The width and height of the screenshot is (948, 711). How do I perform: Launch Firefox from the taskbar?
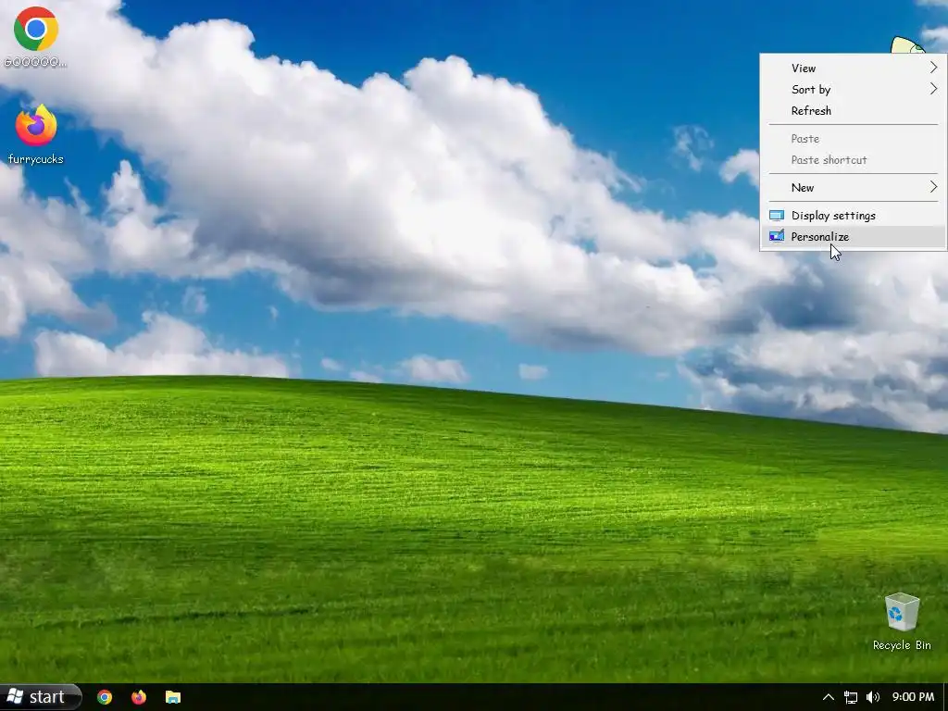(x=139, y=697)
